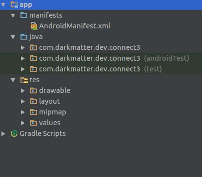Expand the Gradle Scripts node
This screenshot has width=202, height=177.
[3, 133]
